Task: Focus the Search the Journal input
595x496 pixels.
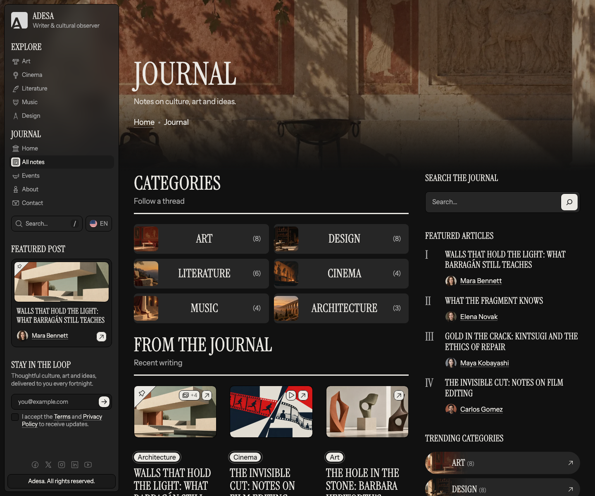Action: pyautogui.click(x=493, y=202)
